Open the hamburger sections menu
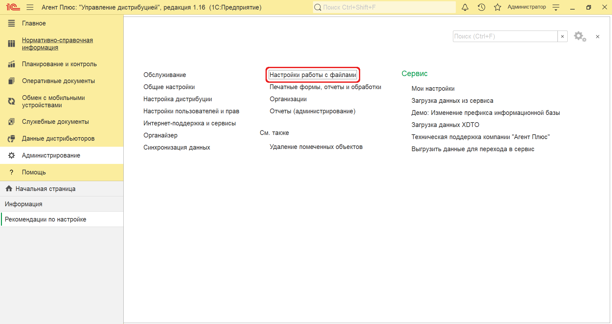 point(30,7)
